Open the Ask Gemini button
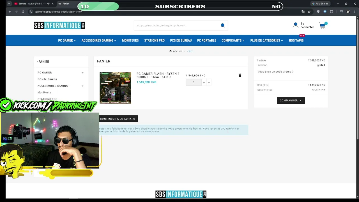 (320, 4)
